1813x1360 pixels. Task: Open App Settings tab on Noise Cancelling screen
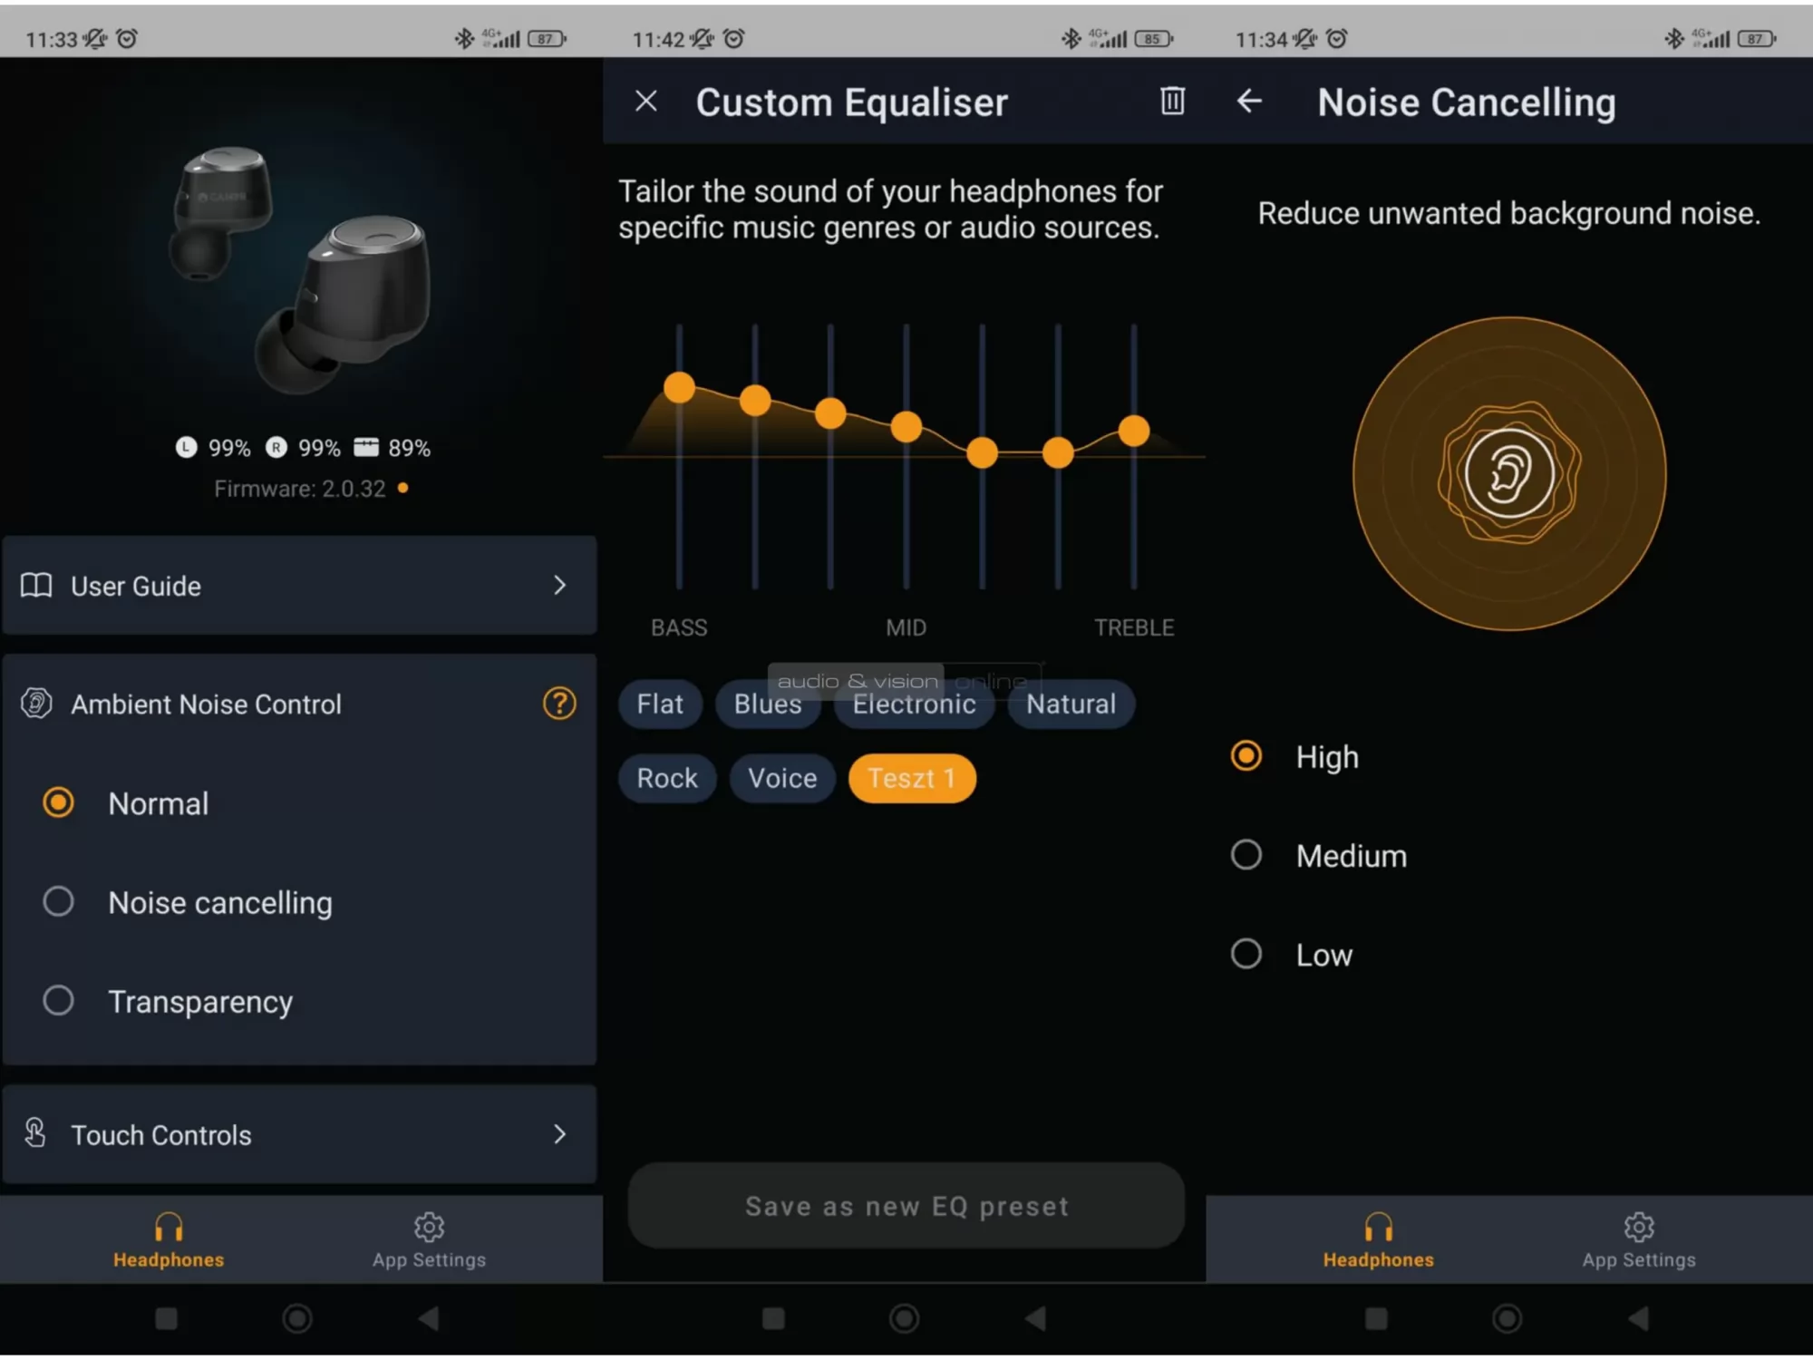(1639, 1240)
